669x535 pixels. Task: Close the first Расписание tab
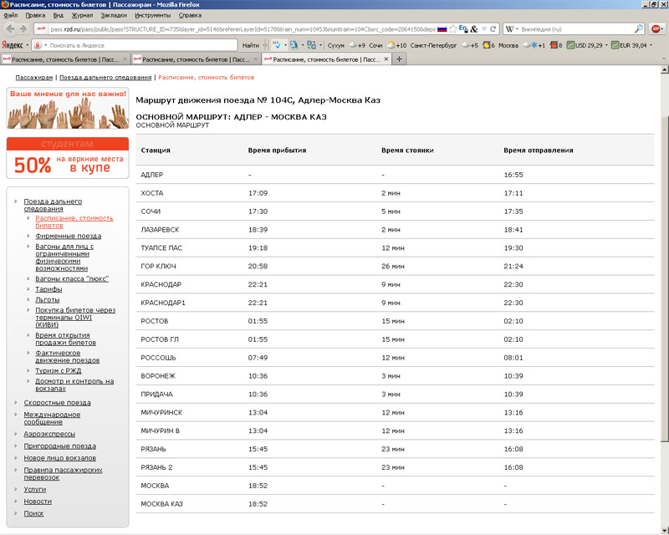125,59
